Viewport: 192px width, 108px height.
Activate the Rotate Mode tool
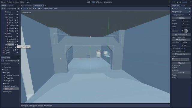27,9
